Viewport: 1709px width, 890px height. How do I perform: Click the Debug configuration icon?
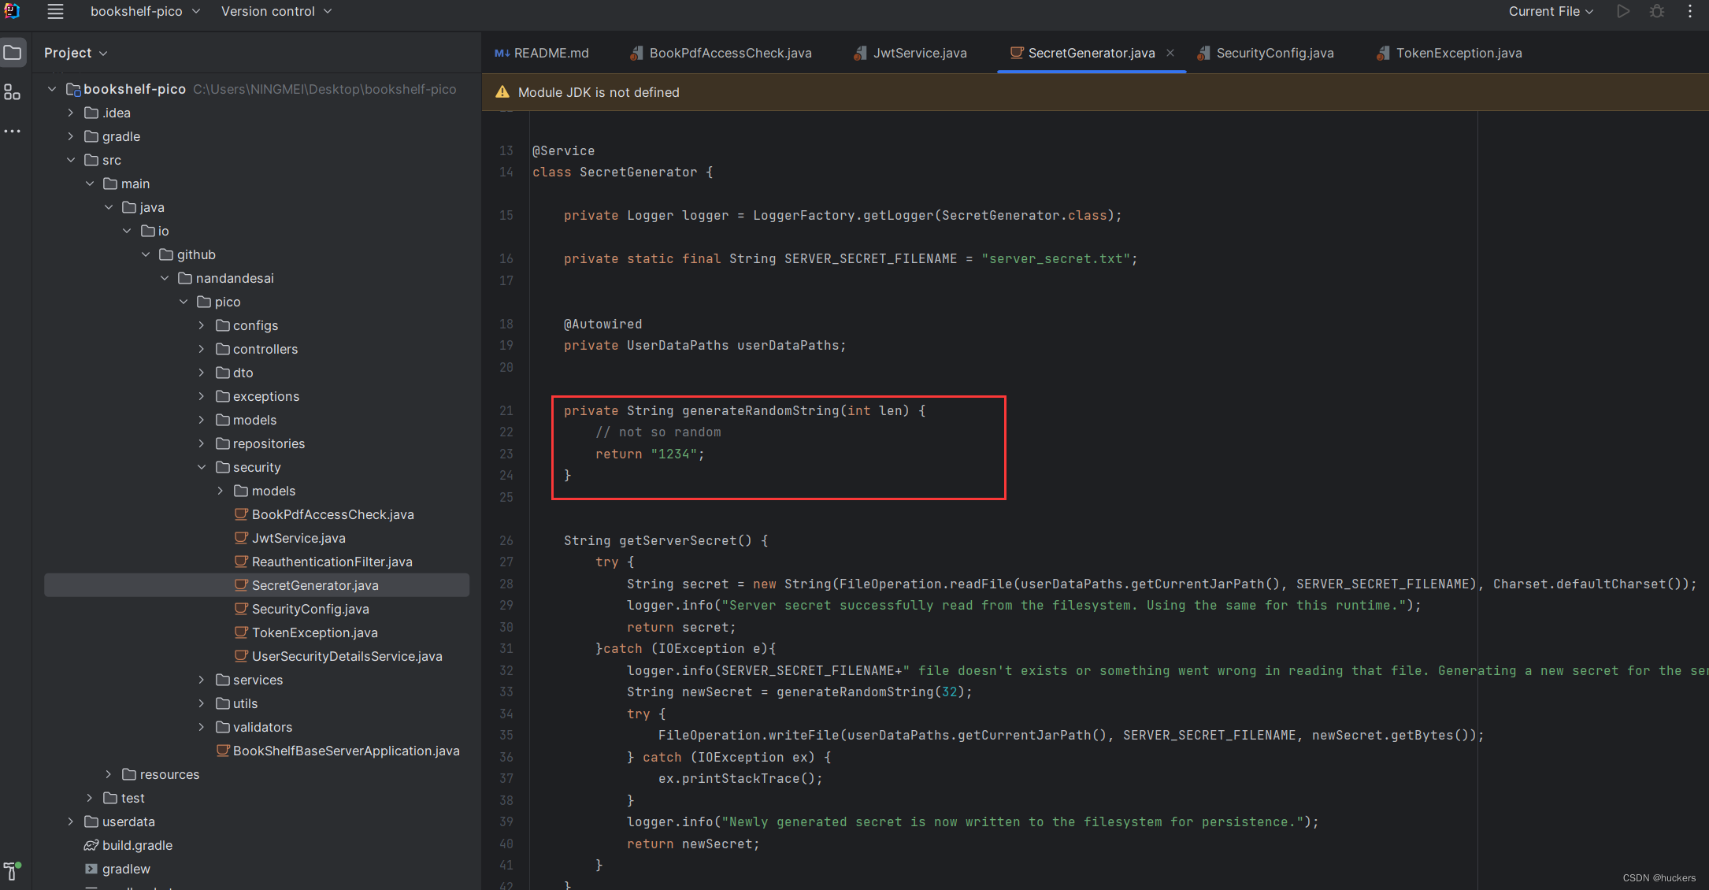coord(1656,11)
